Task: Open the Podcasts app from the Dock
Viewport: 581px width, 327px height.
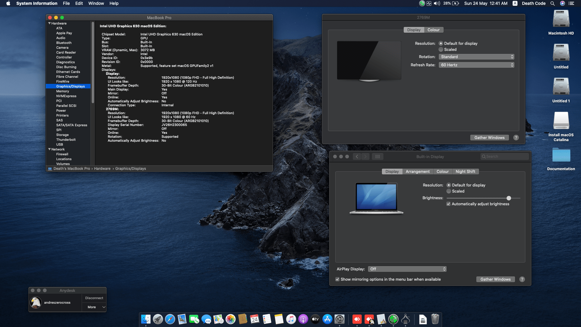Action: (x=303, y=319)
